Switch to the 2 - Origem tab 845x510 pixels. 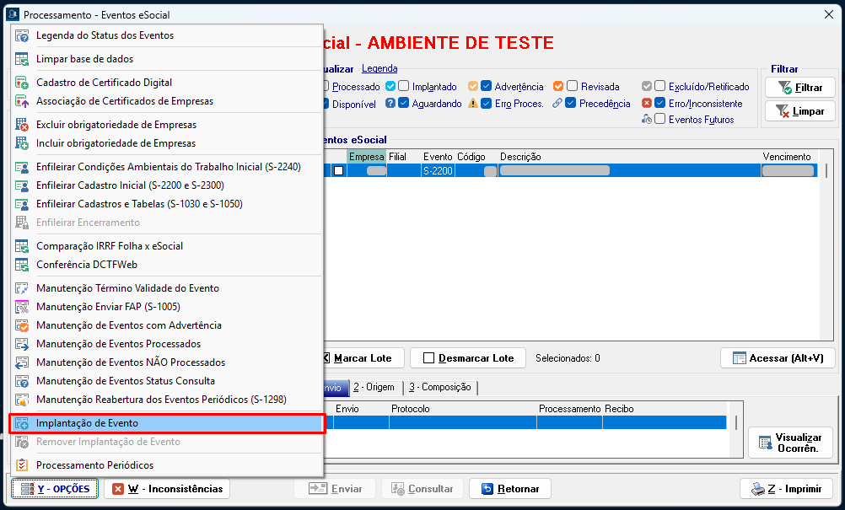coord(374,388)
